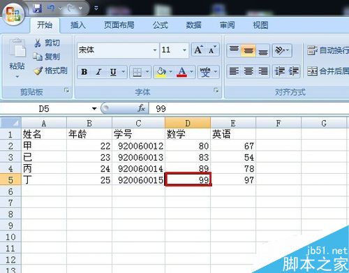The width and height of the screenshot is (349, 273).
Task: Select the cell containing 丙
Action: pyautogui.click(x=44, y=168)
